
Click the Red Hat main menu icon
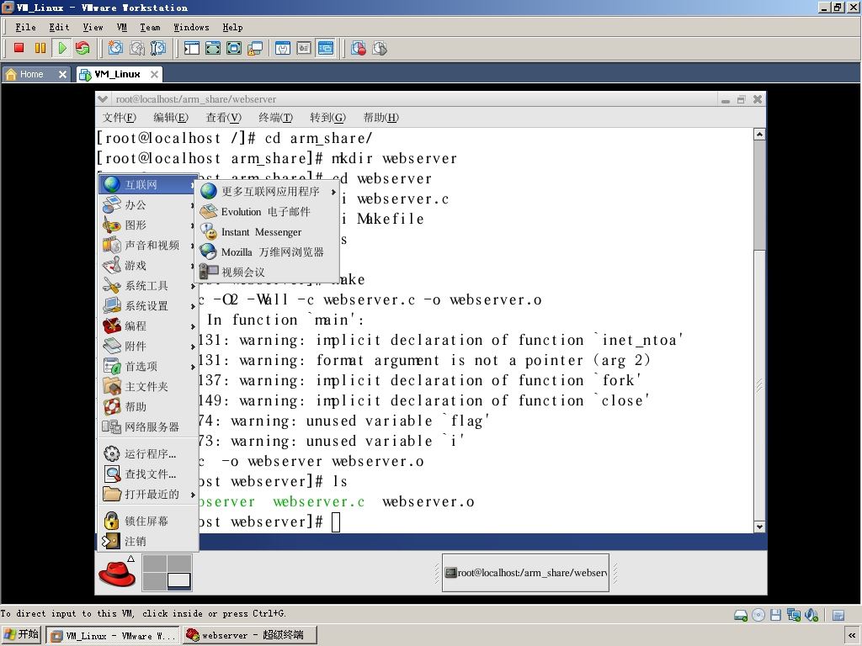point(117,573)
